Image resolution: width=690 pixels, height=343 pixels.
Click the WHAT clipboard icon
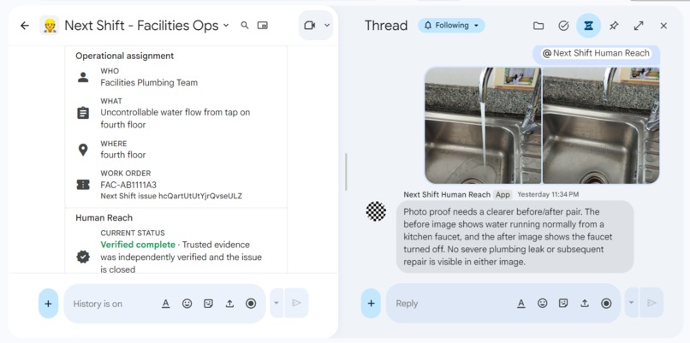point(83,114)
